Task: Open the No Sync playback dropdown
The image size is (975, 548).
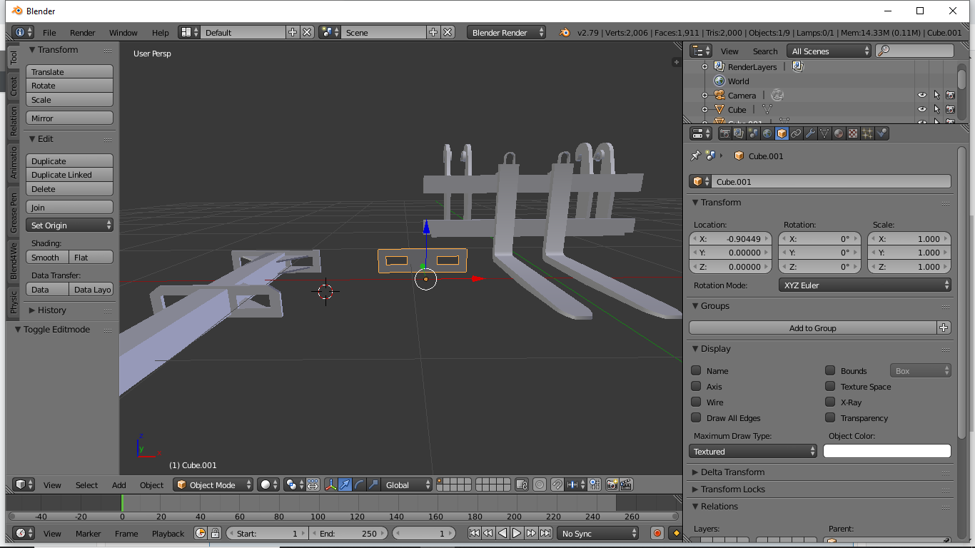Action: coord(598,533)
